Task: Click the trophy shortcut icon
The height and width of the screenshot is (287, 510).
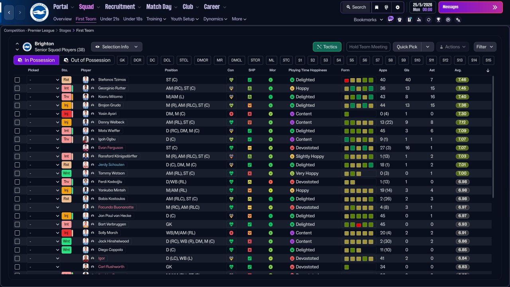Action: tap(438, 20)
